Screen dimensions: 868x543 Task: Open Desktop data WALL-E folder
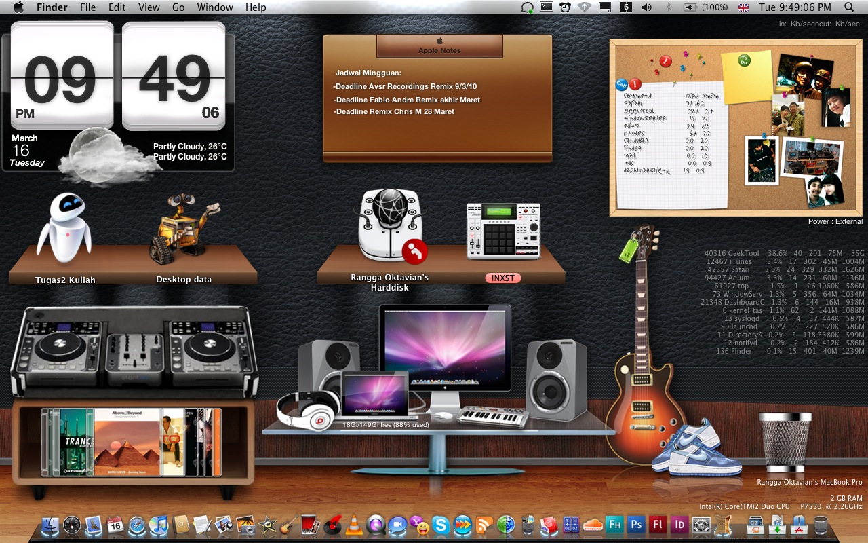coord(184,229)
